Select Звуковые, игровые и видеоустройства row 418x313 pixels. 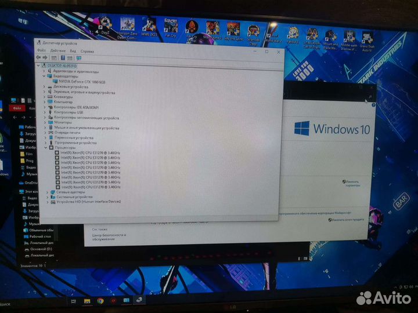[81, 92]
